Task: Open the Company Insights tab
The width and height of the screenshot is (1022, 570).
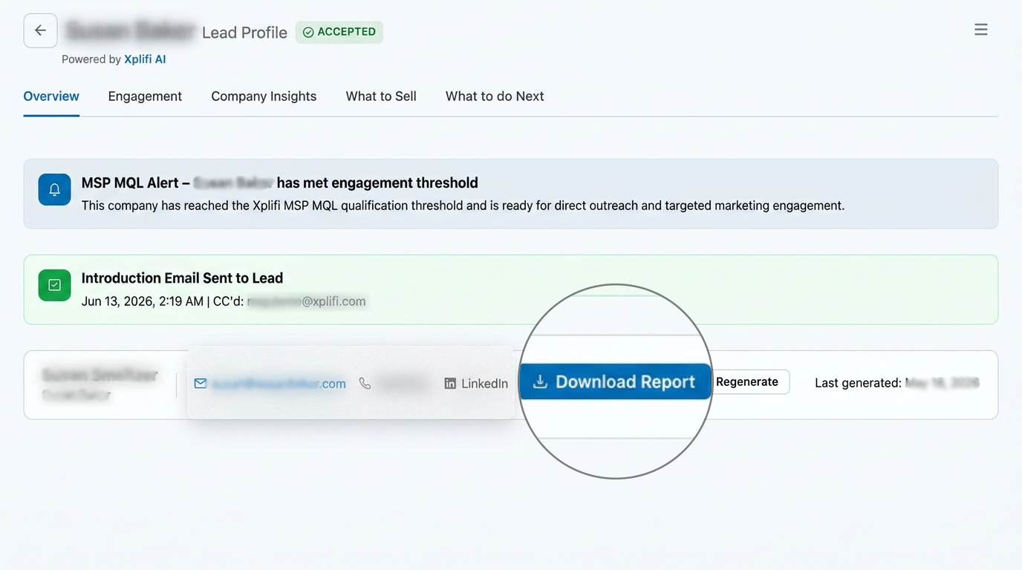Action: tap(264, 96)
